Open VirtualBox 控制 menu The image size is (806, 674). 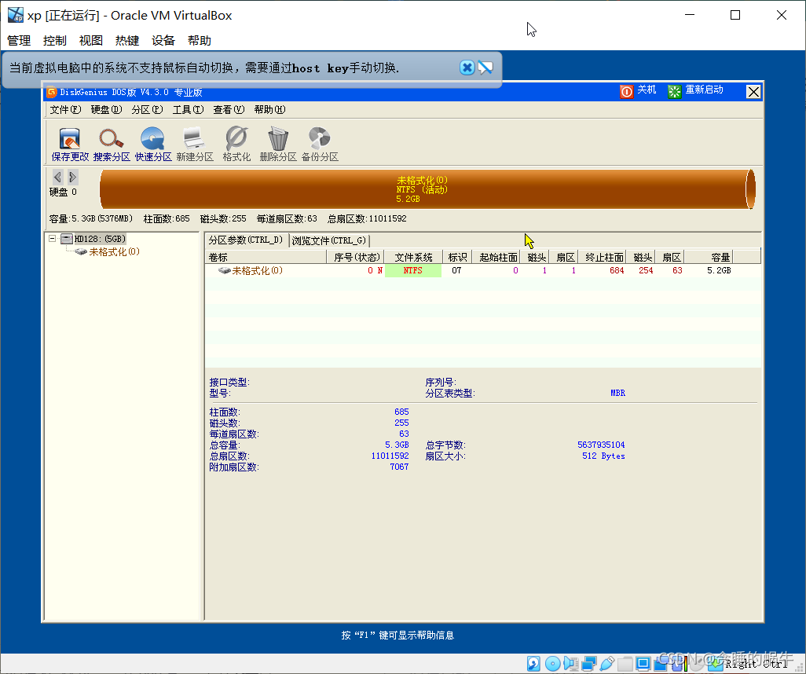pyautogui.click(x=55, y=41)
